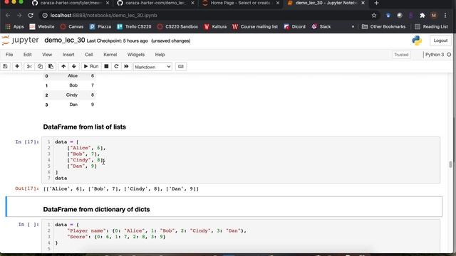Go forward in browser history
Screen dimensions: 456x256
point(19,16)
